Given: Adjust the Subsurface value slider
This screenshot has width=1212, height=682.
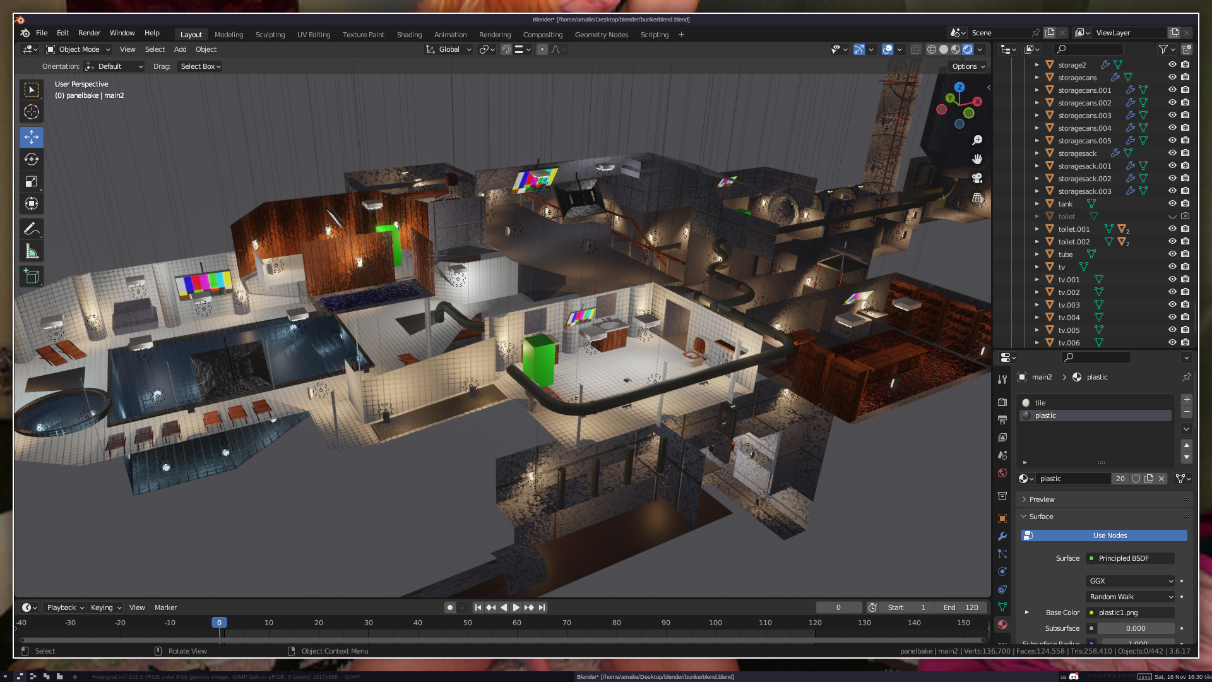Looking at the screenshot, I should point(1135,628).
